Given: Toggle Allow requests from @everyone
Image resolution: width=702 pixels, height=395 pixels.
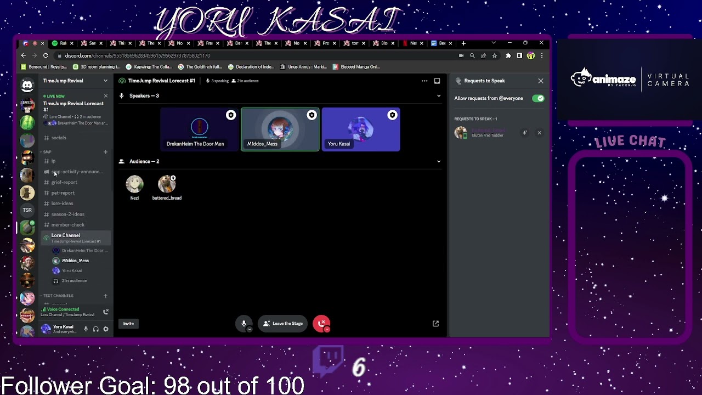Looking at the screenshot, I should [538, 98].
